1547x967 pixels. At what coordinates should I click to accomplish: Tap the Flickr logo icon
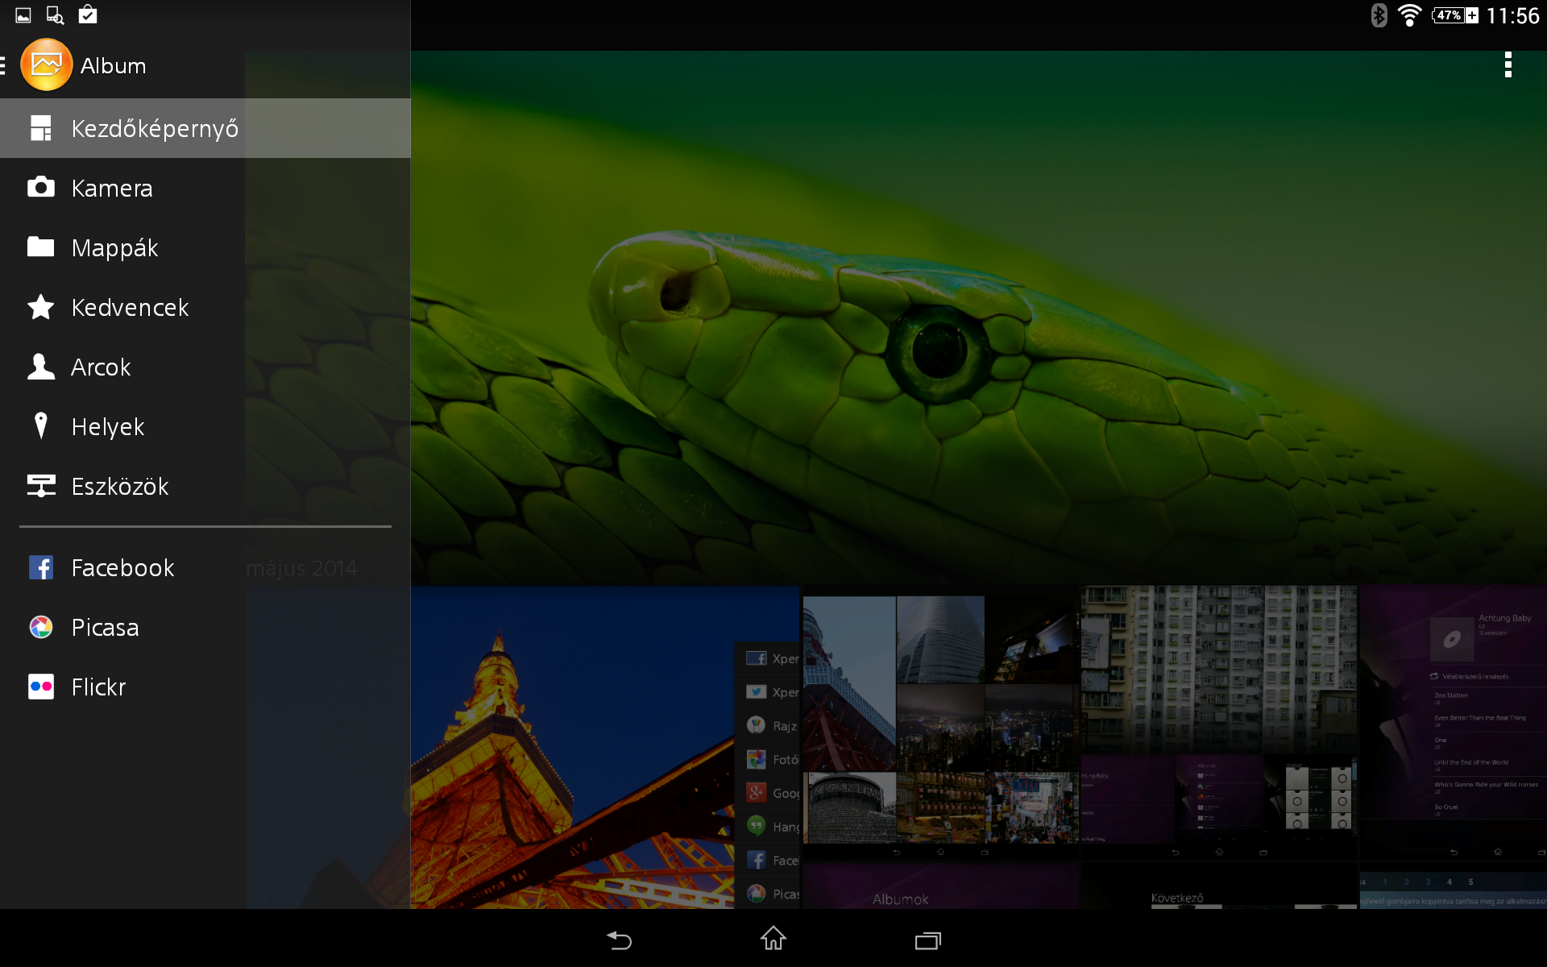(x=41, y=687)
